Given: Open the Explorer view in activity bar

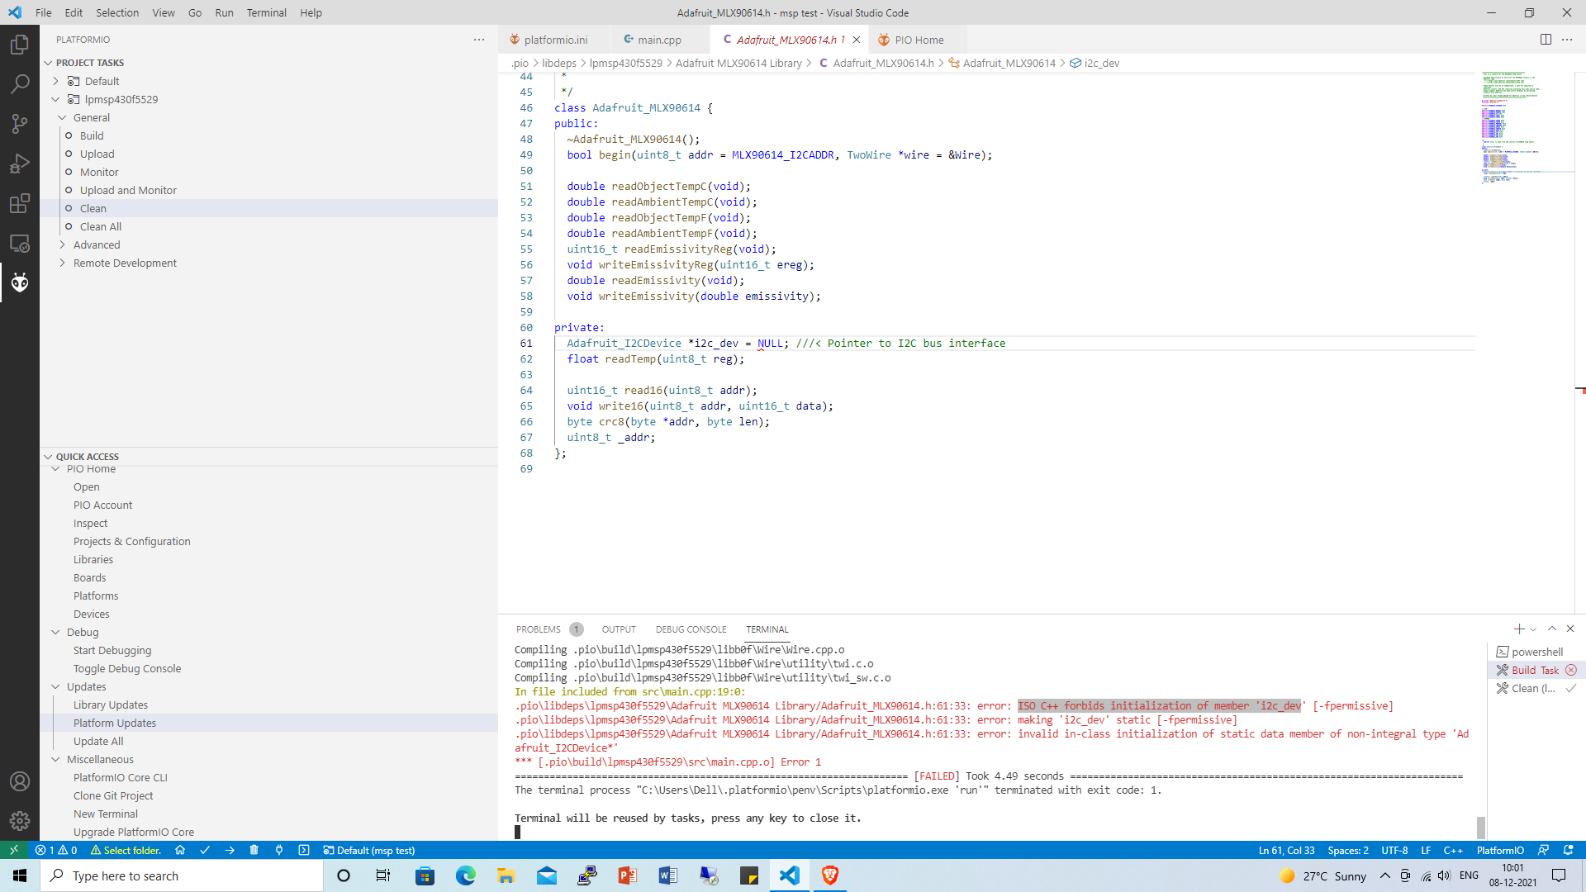Looking at the screenshot, I should tap(20, 45).
